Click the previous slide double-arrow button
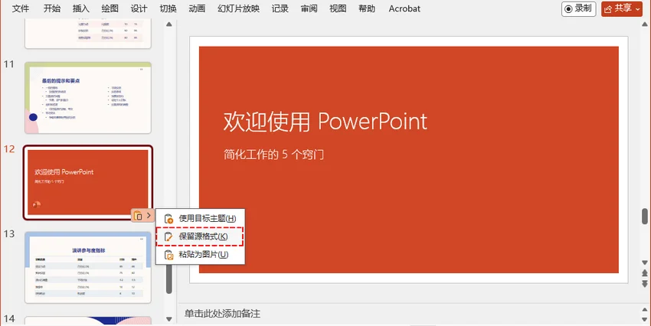651x326 pixels. (x=644, y=273)
